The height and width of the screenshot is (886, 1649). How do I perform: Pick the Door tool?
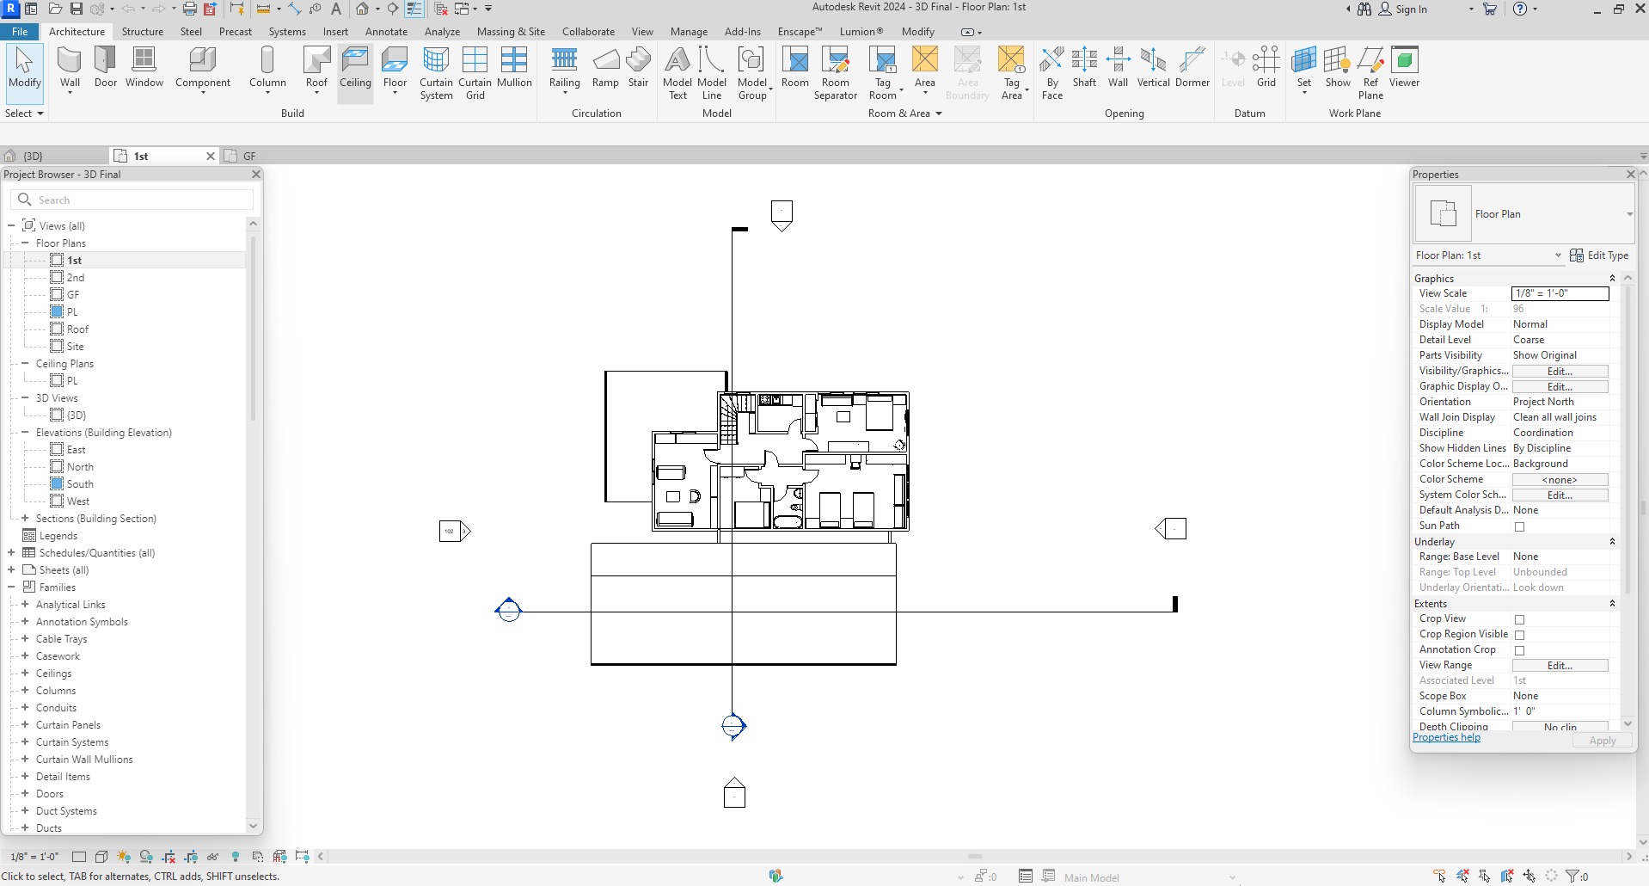point(106,69)
